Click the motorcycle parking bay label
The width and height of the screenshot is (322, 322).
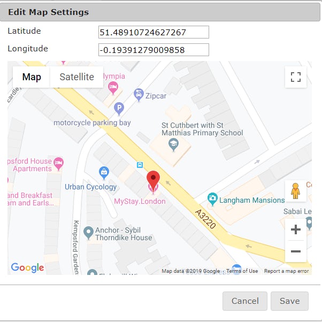click(92, 123)
